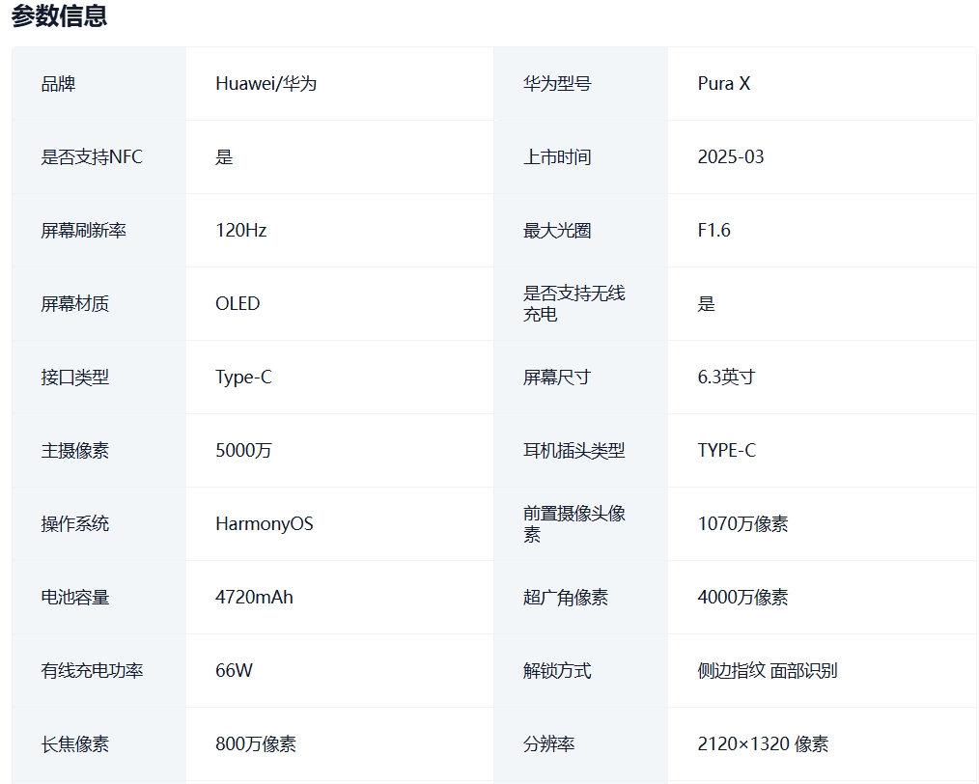Click the 耳机插头类型 label

[x=573, y=450]
